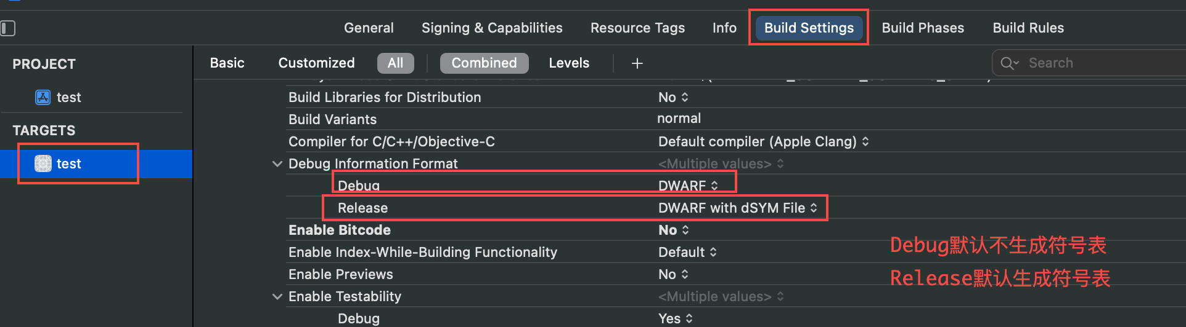Change Compiler for C/C++/Objective-C dropdown
This screenshot has width=1186, height=327.
click(763, 141)
